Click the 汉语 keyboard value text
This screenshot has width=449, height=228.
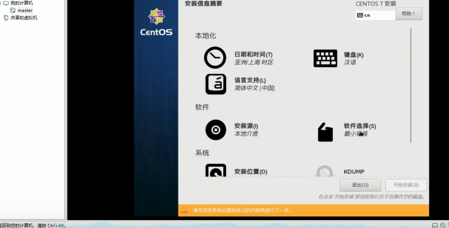coord(350,62)
